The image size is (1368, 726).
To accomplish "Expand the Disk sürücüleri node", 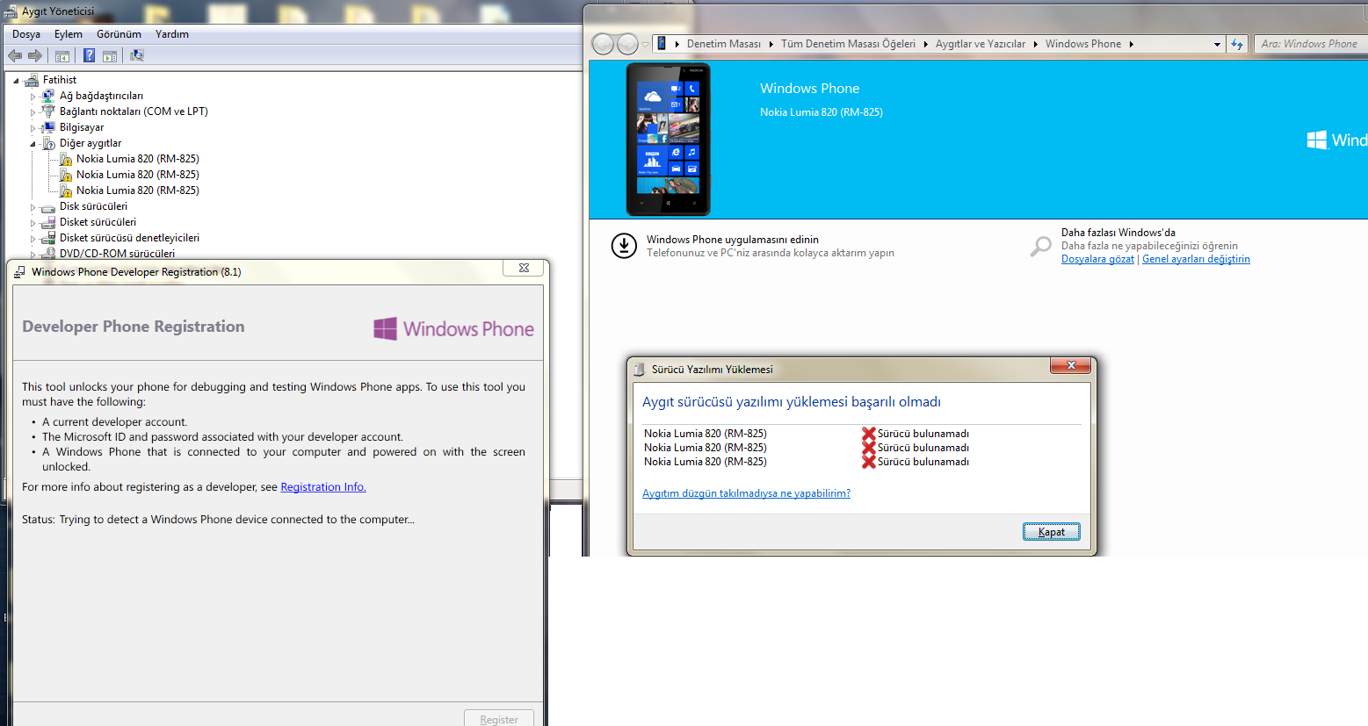I will coord(33,207).
